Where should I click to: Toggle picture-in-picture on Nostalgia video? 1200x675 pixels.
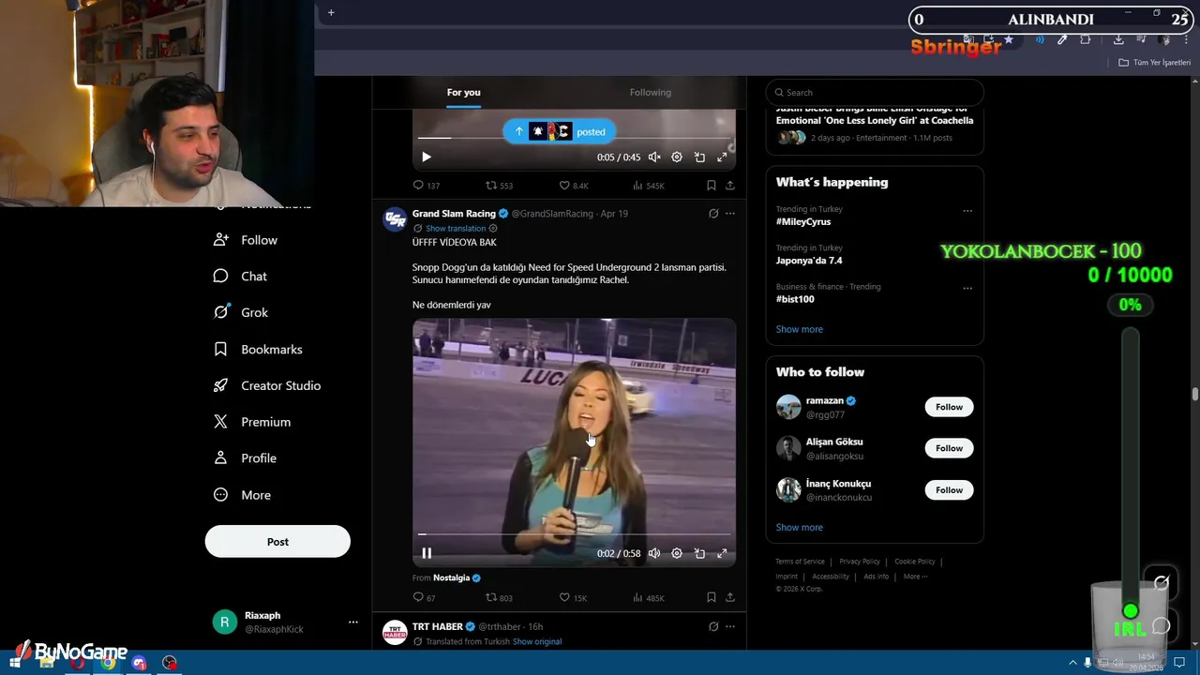(x=699, y=554)
